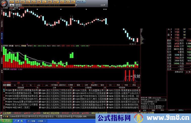Open the 首页 home toolbar button

(x=12, y=1)
